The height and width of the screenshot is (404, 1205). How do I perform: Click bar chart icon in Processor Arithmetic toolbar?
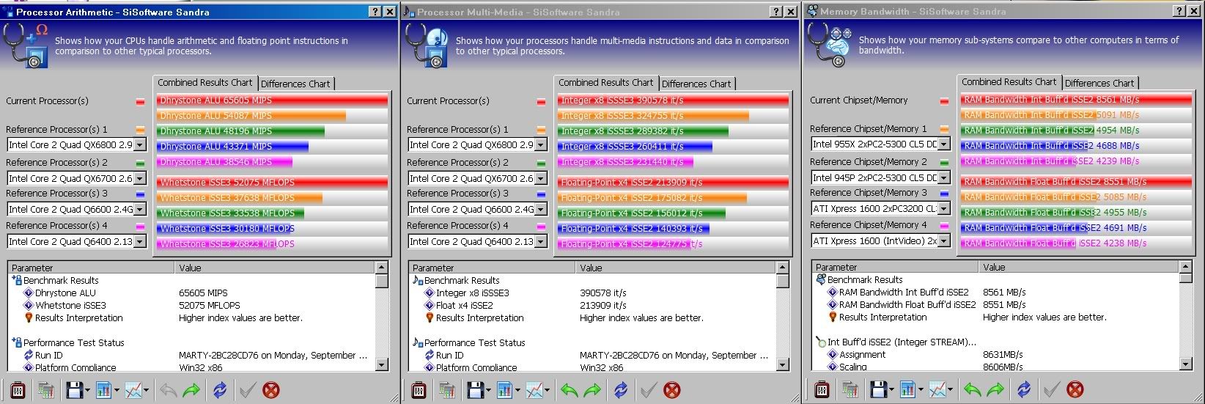tap(102, 389)
